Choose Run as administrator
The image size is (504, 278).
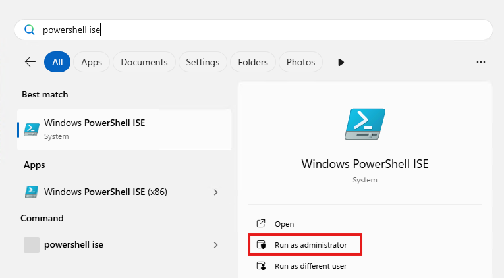310,245
